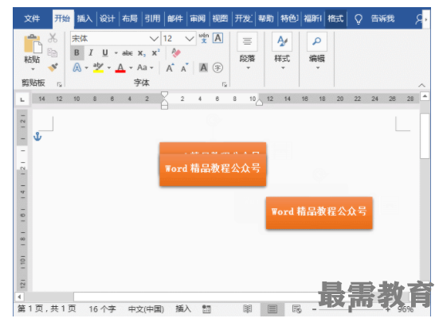This screenshot has width=439, height=326.
Task: Click the macro record status icon
Action: pyautogui.click(x=206, y=309)
